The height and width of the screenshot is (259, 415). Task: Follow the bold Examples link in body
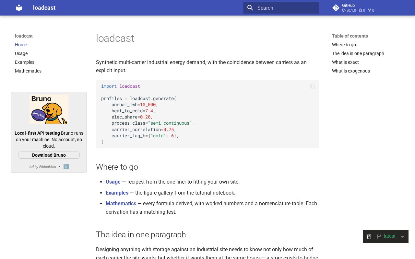point(117,193)
